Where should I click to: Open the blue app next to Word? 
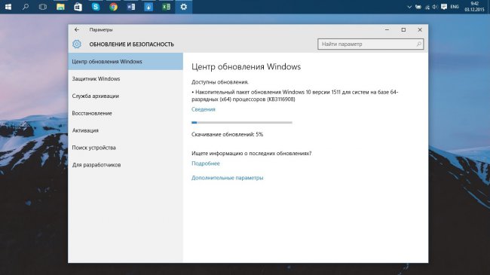point(149,7)
